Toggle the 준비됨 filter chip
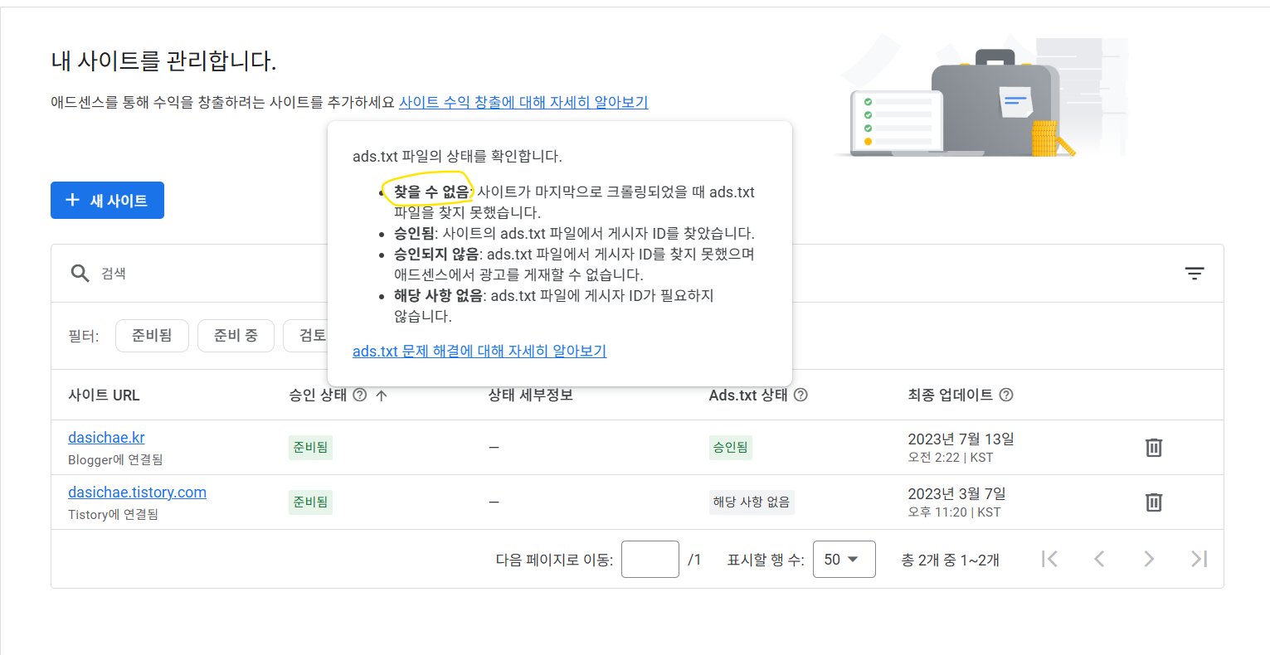Viewport: 1270px width, 655px height. (x=152, y=335)
